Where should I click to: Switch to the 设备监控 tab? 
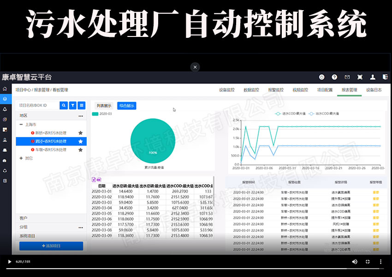226,90
